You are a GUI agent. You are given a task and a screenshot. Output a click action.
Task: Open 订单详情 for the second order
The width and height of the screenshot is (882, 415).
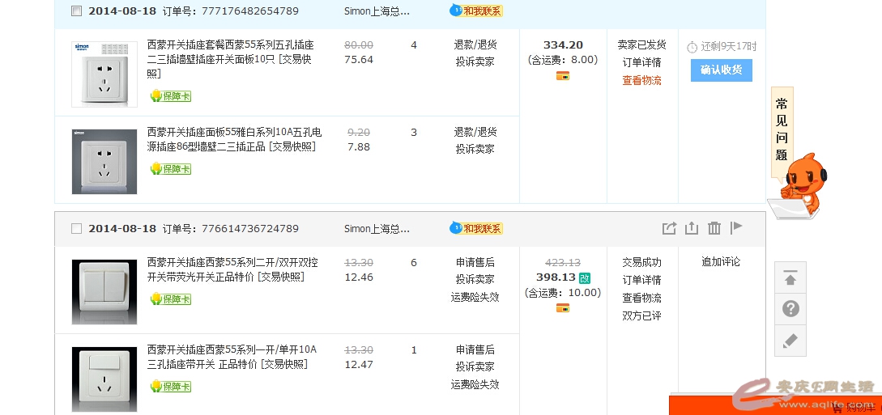pyautogui.click(x=641, y=280)
